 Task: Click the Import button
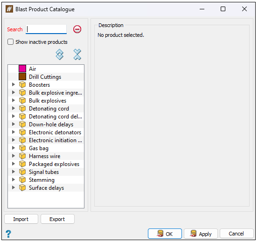coord(21,219)
